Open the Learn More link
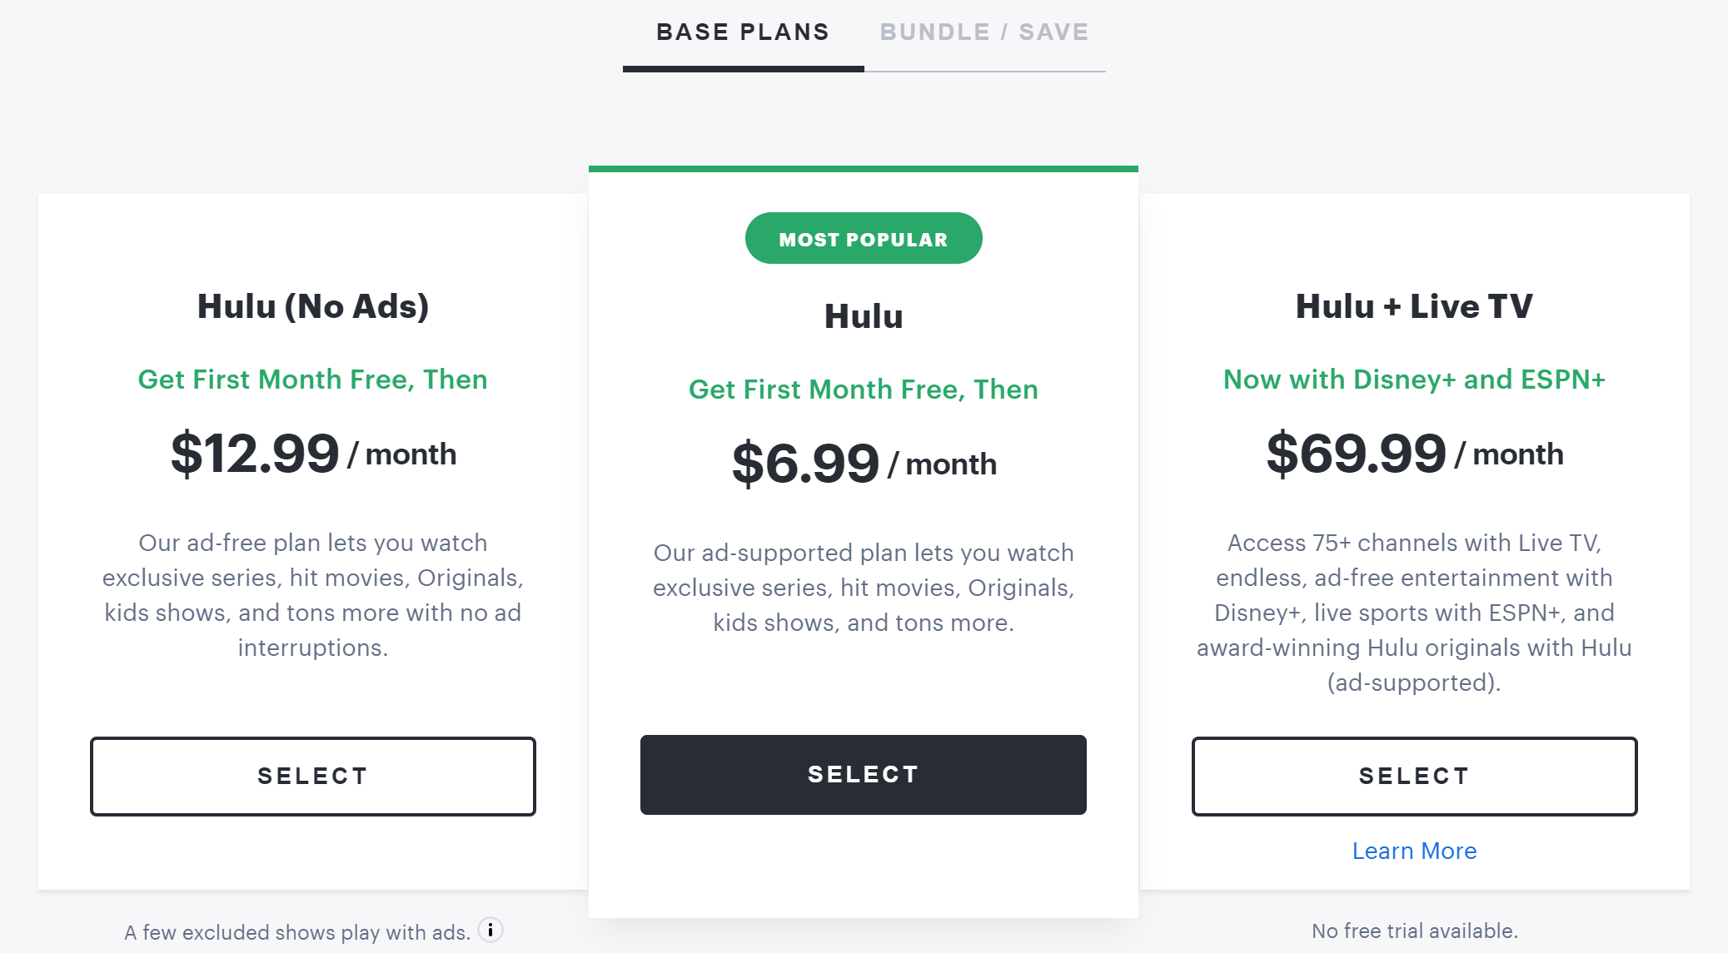The width and height of the screenshot is (1728, 953). [x=1414, y=851]
